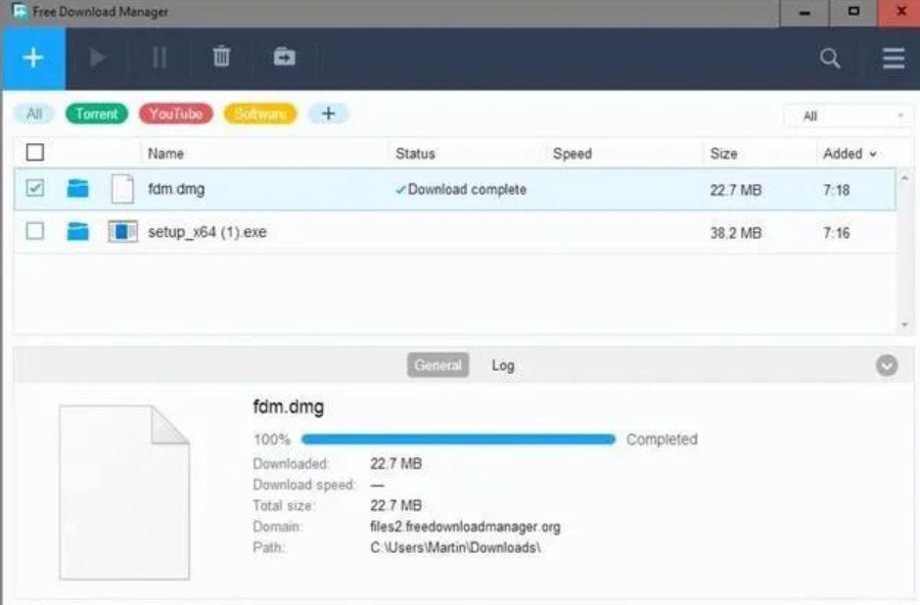
Task: Open folder icon for setup_x64 (1).exe
Action: pyautogui.click(x=77, y=232)
